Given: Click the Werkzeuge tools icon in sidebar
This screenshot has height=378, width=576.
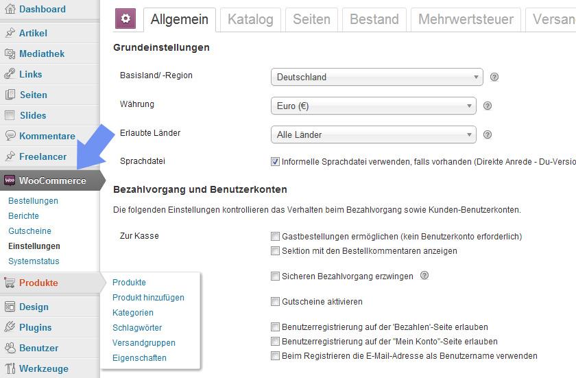Looking at the screenshot, I should point(10,368).
